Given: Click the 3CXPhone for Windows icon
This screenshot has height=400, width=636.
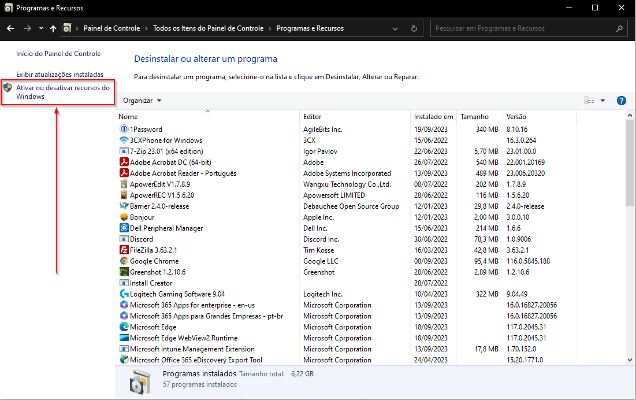Looking at the screenshot, I should pyautogui.click(x=124, y=140).
